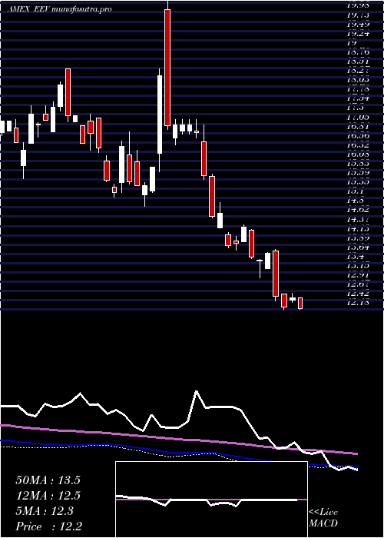Click the 12.91 price axis label
Screen dimensions: 384x538
(358, 274)
